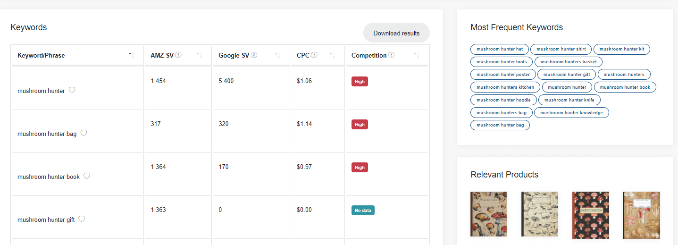Image resolution: width=678 pixels, height=245 pixels.
Task: Click AMZ SV value 1 454
Action: [159, 81]
